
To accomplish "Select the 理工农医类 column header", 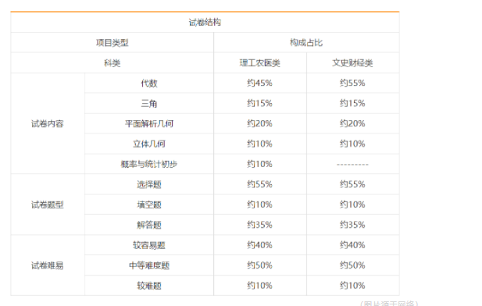I will click(x=260, y=63).
